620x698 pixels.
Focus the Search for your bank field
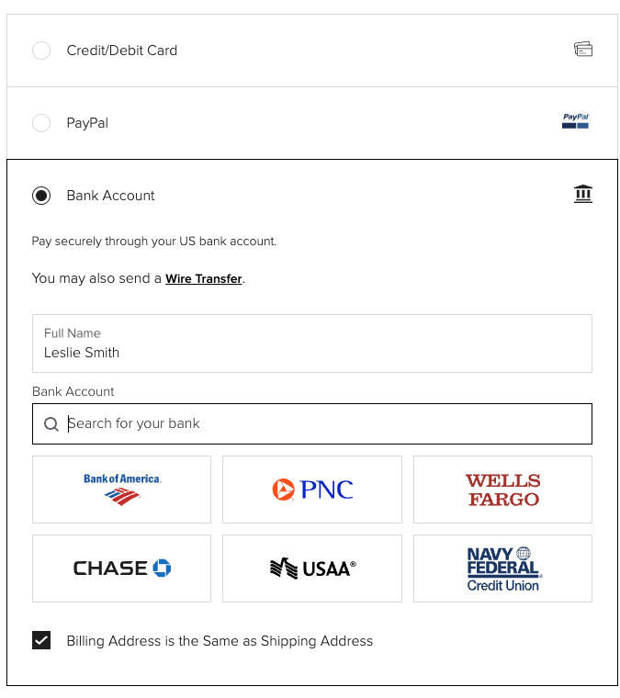[312, 423]
